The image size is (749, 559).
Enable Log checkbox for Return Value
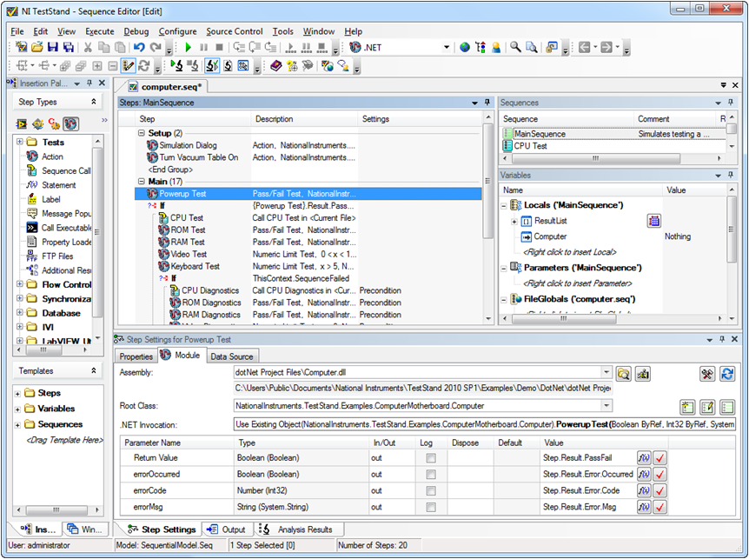(431, 456)
